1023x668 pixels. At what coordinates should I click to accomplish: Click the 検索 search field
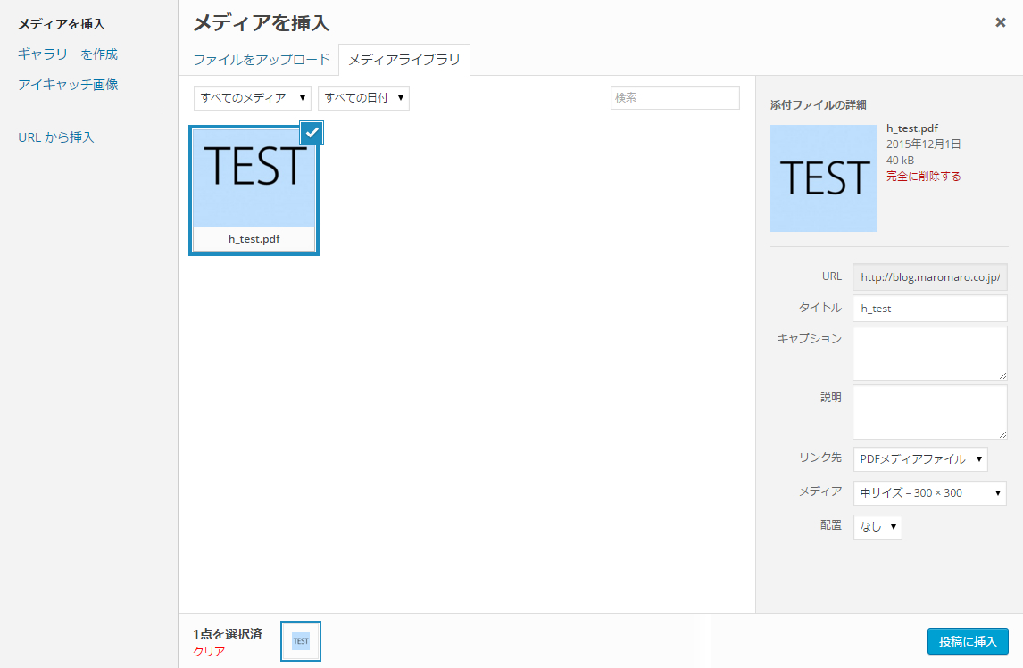(675, 98)
